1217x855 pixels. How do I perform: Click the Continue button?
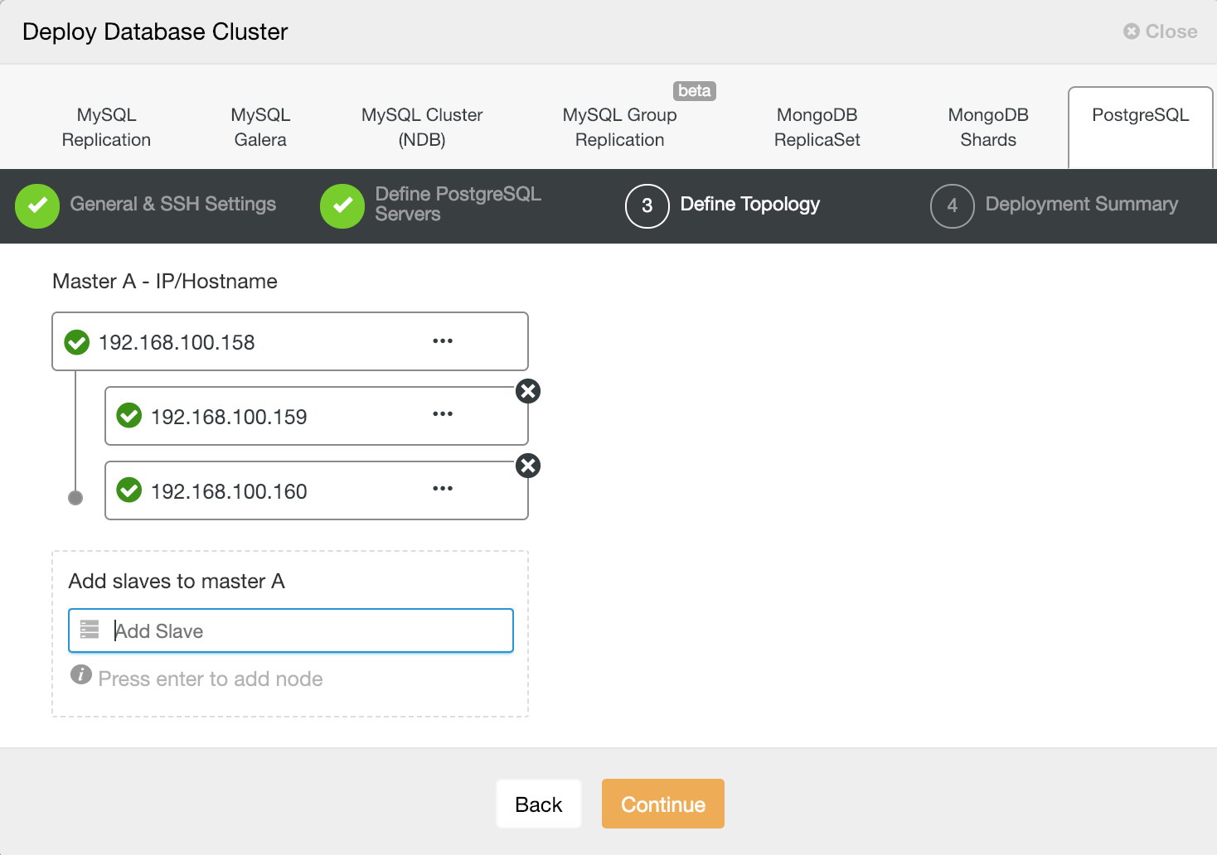tap(663, 804)
